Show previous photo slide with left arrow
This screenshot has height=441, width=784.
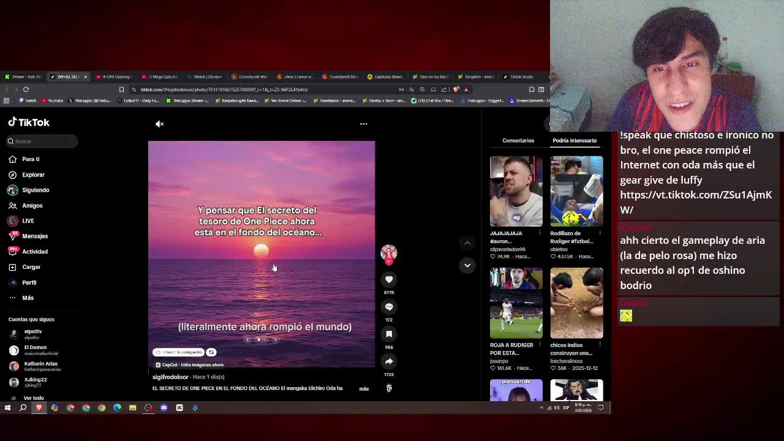coord(247,339)
